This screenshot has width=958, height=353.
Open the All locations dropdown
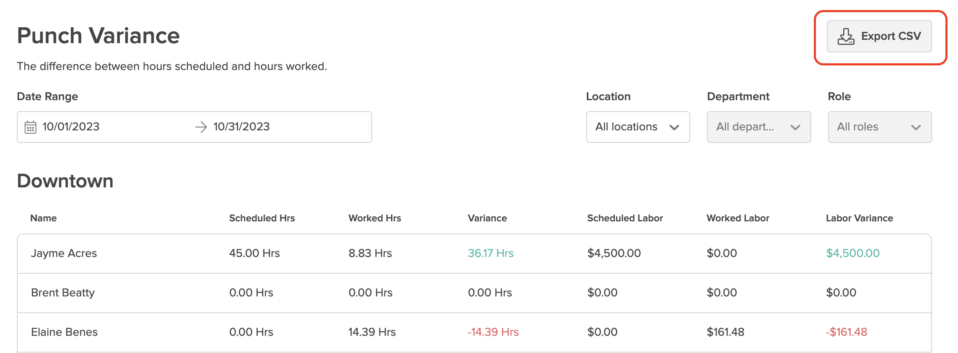637,127
